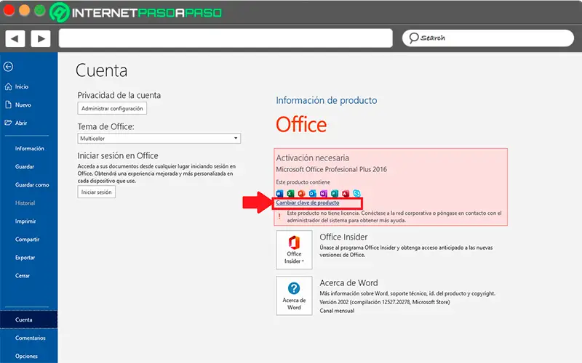The image size is (582, 363).
Task: Select Guardar como in the sidebar
Action: (x=32, y=185)
